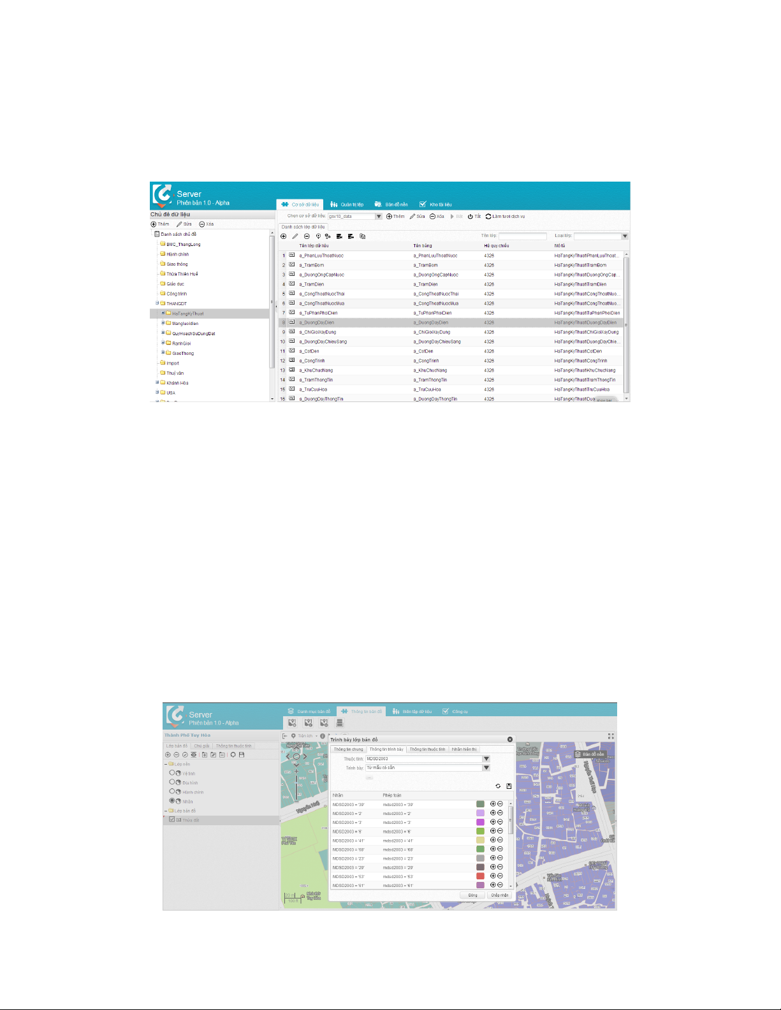This screenshot has height=1010, width=781.
Task: Click the color swatch for MDSD2003 = '53'
Action: (x=480, y=876)
